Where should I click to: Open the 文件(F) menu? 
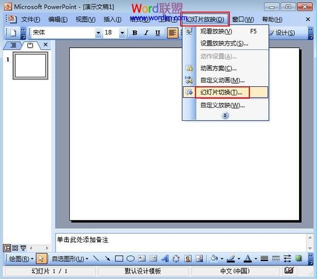coord(31,20)
